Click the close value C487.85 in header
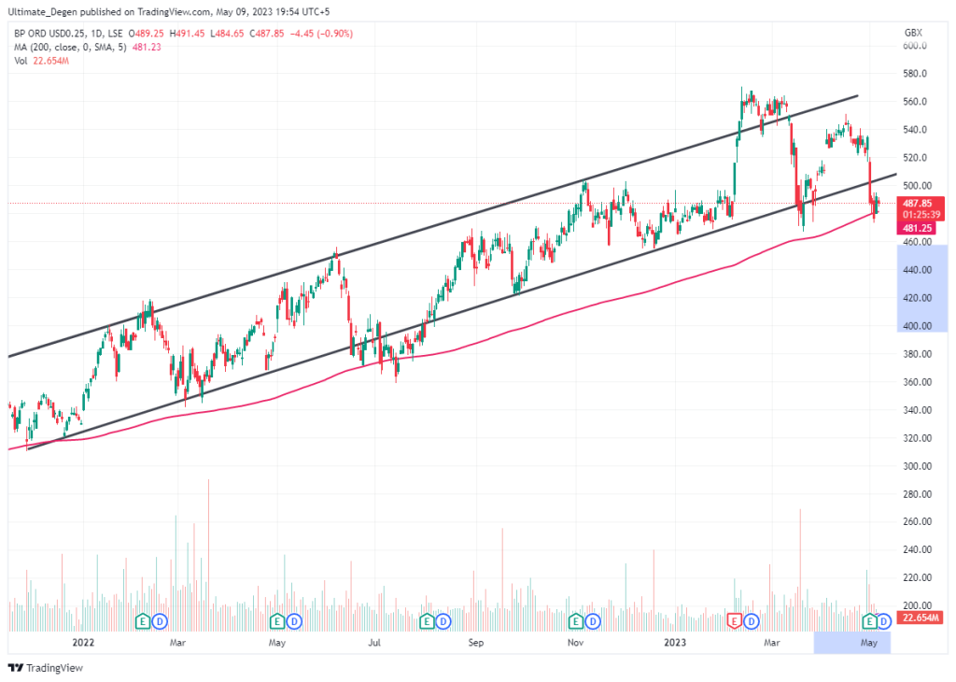956x682 pixels. 266,34
